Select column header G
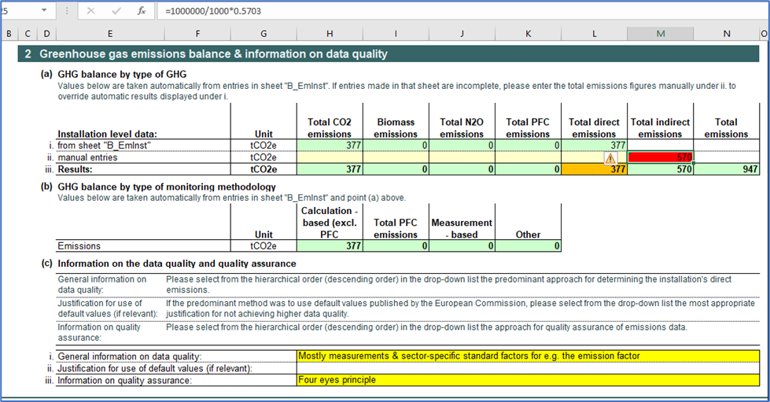 (x=263, y=33)
